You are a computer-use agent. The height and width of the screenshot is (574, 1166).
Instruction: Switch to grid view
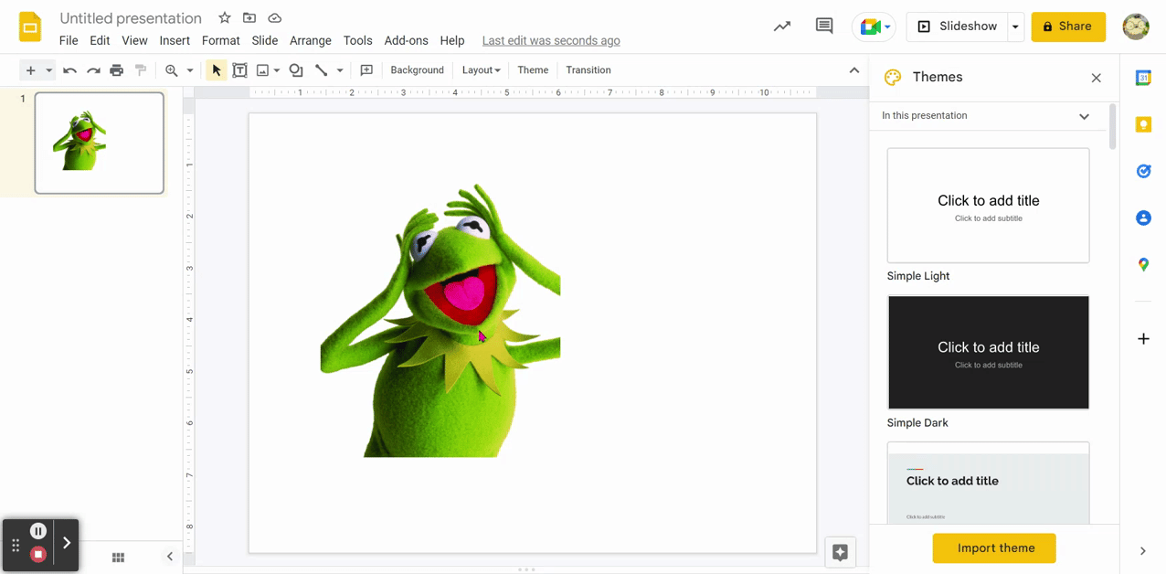point(118,557)
